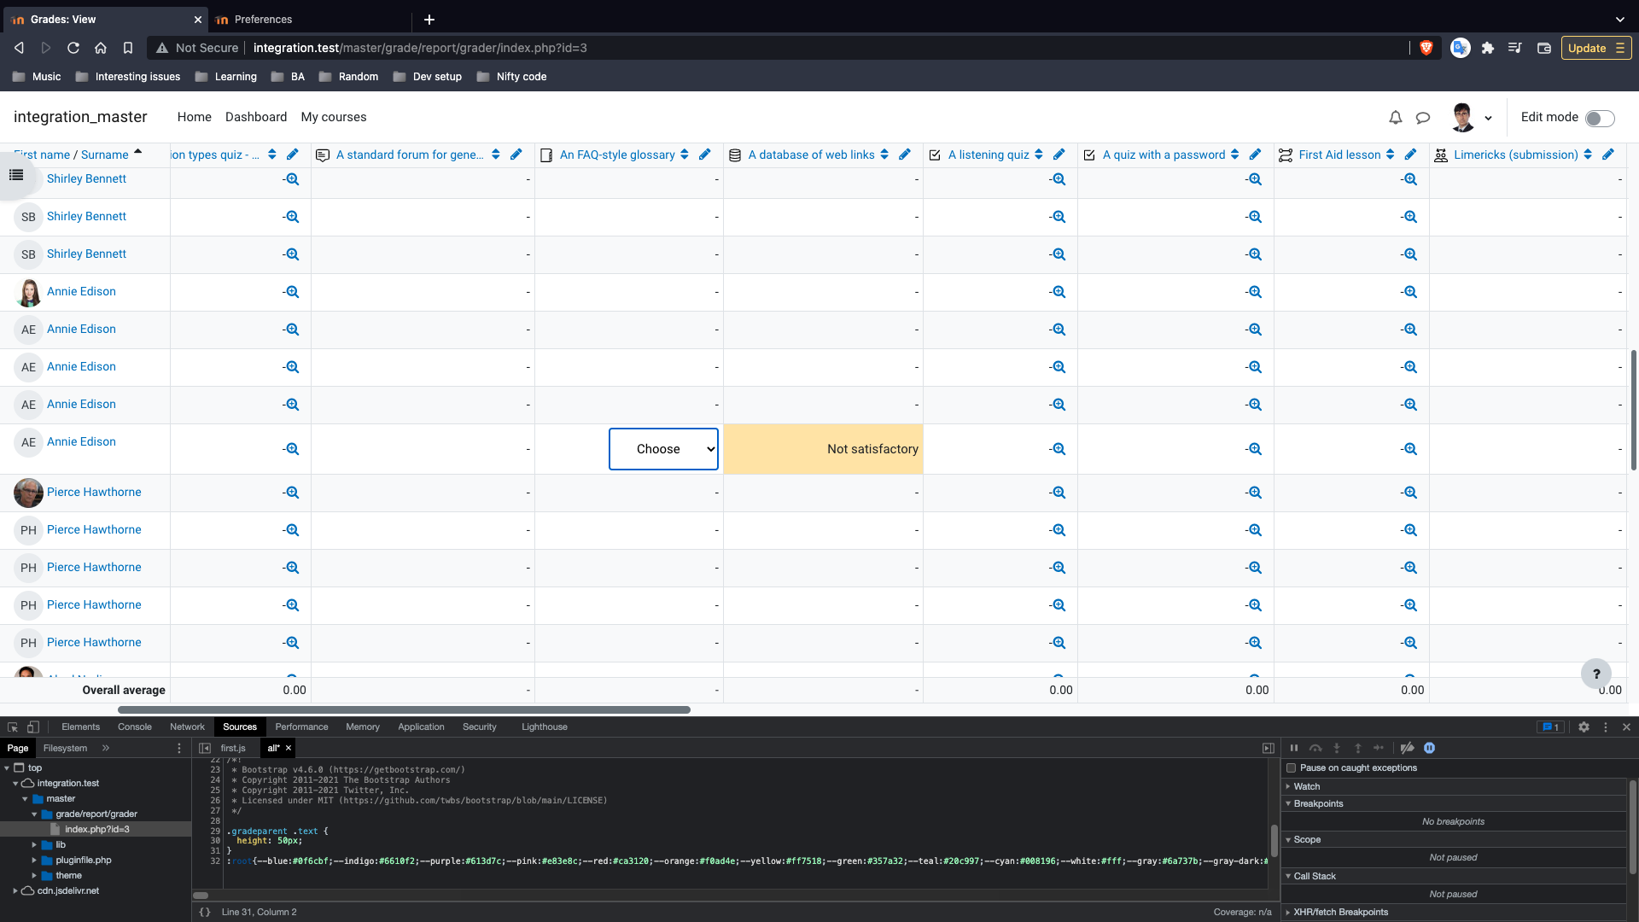Open the Music bookmarks folder
The image size is (1639, 922).
coord(37,77)
